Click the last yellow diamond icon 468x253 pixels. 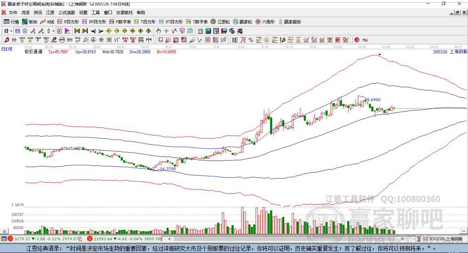[149, 31]
